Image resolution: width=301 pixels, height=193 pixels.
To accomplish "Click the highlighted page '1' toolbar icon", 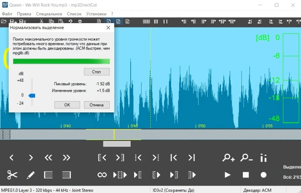I will (109, 21).
